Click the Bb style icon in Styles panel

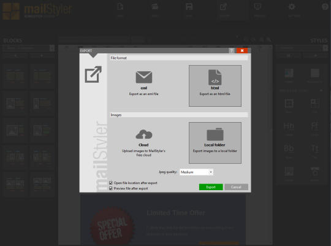tap(289, 148)
